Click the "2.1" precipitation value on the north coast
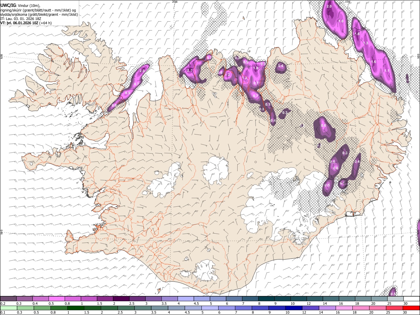 189,70
